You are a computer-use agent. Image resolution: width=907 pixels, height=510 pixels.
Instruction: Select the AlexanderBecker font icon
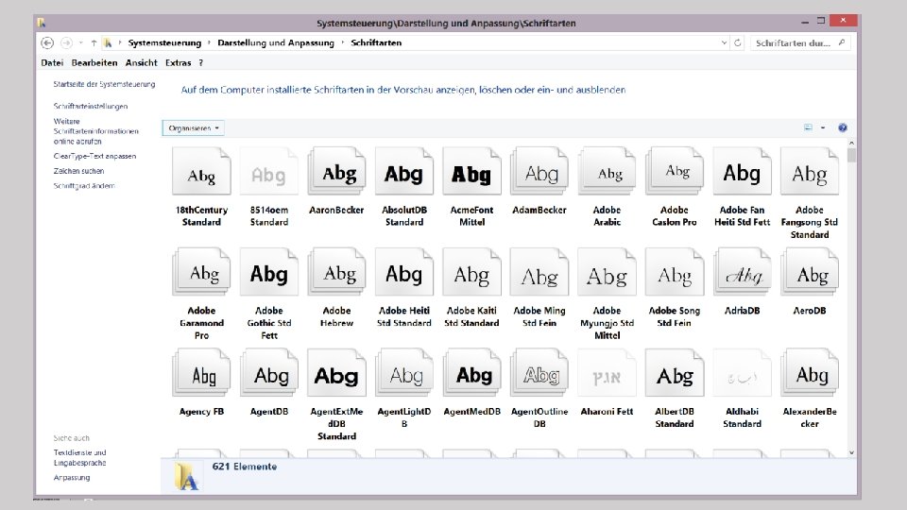810,373
